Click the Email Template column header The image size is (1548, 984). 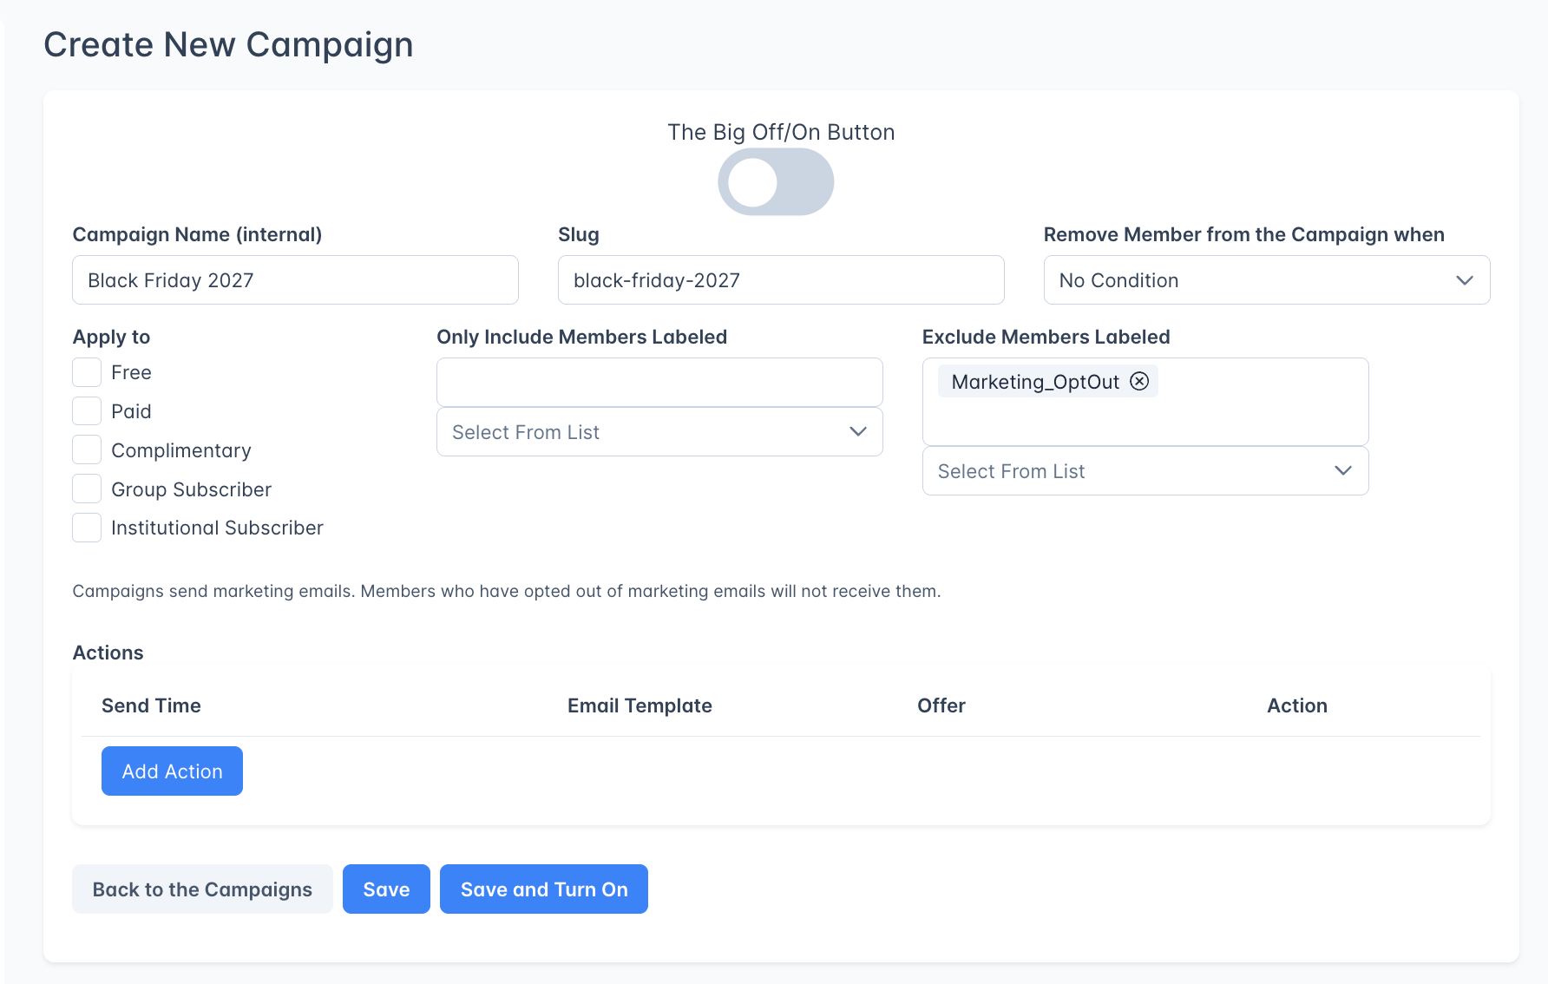640,705
